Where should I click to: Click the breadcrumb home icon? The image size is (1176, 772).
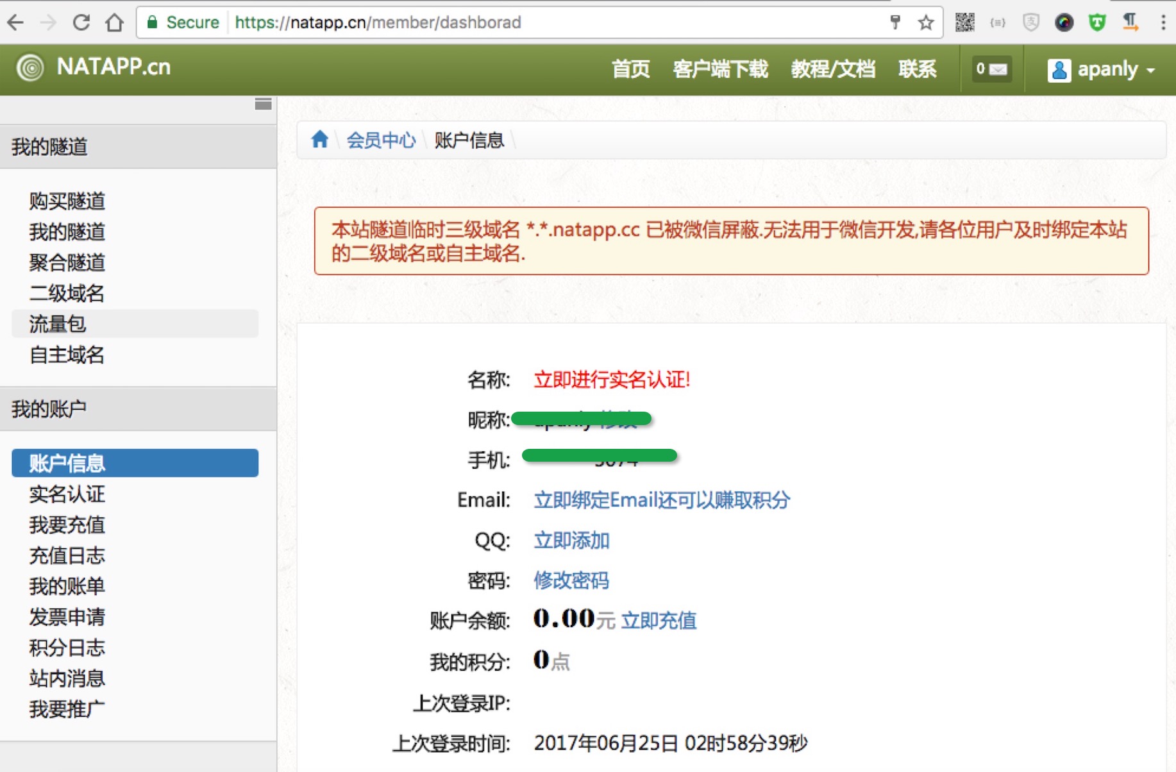pos(319,139)
